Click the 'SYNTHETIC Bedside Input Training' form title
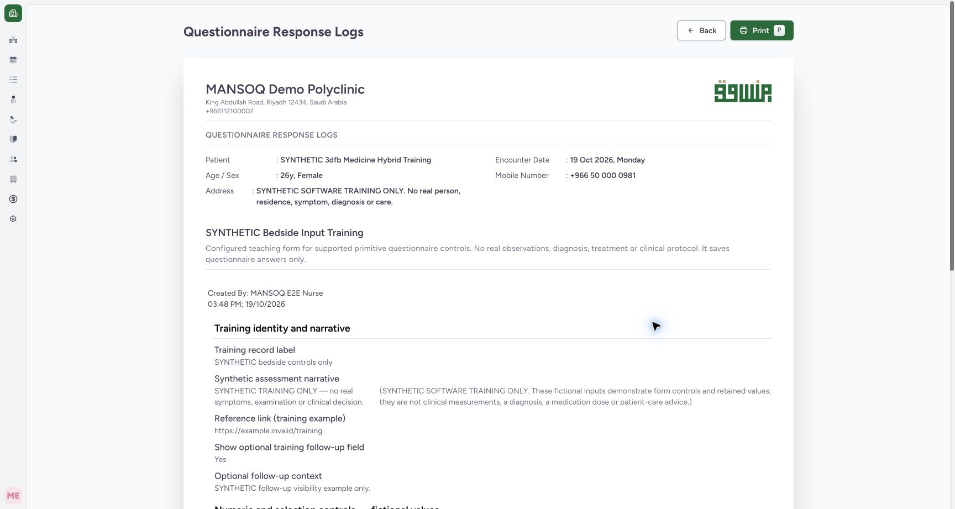955x509 pixels. coord(285,233)
